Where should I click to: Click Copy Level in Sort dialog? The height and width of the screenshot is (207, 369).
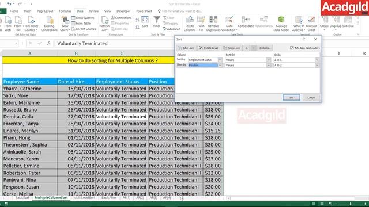click(232, 48)
